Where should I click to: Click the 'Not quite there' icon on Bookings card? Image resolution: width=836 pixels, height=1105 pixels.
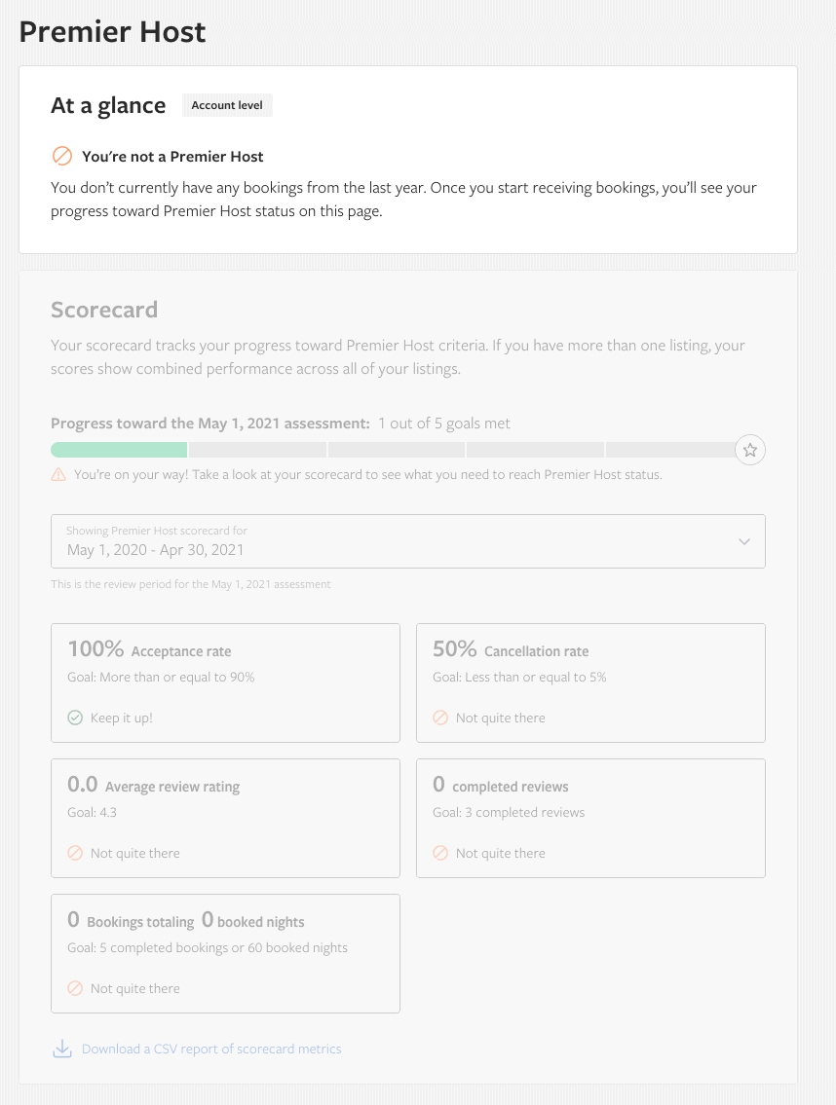coord(75,988)
